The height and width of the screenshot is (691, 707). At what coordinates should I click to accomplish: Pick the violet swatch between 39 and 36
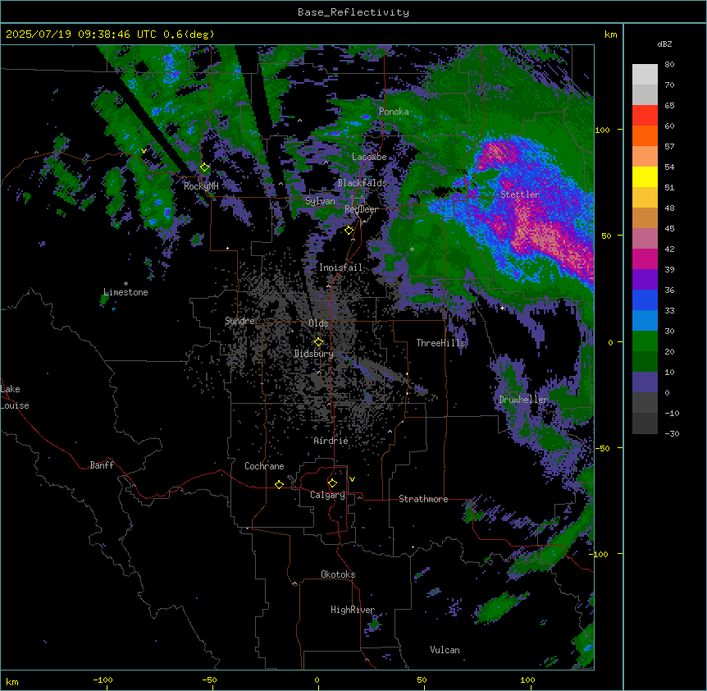pos(645,280)
